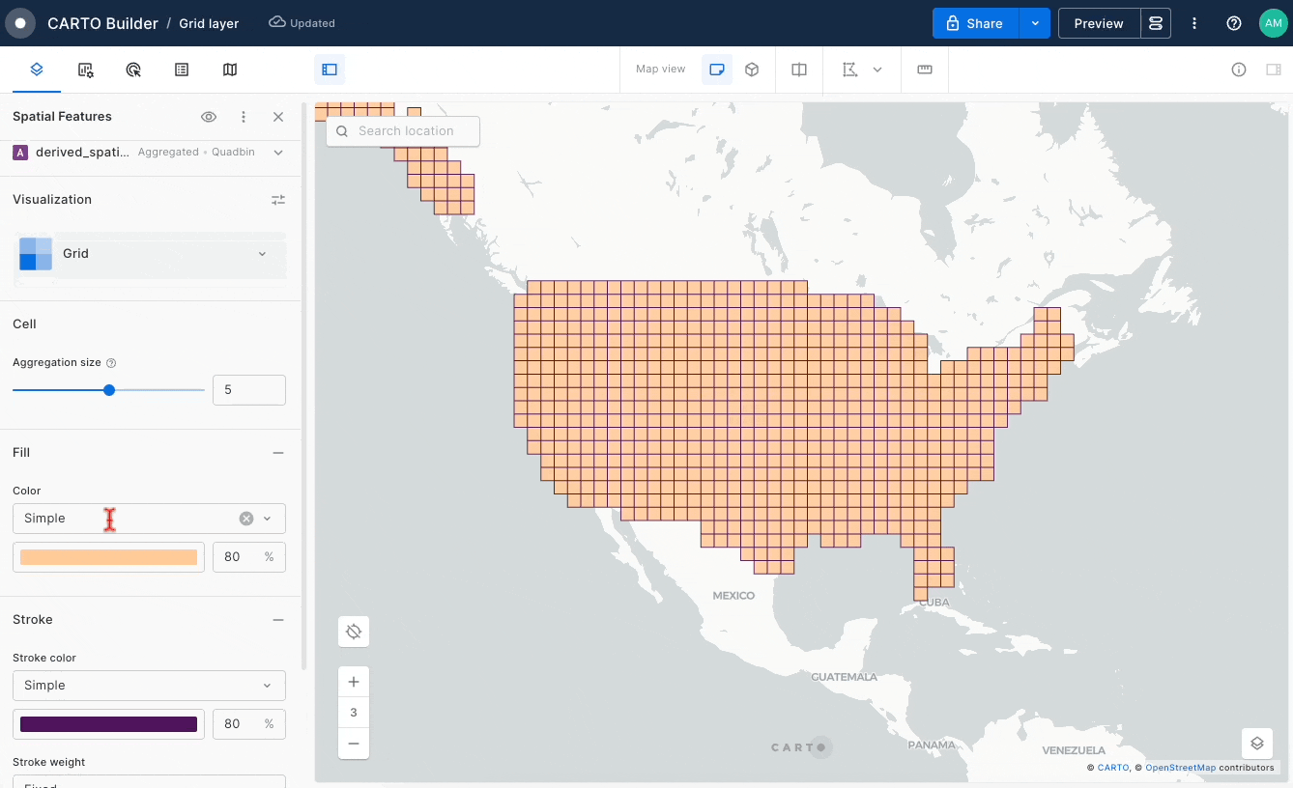Screen dimensions: 1293x788
Task: Click the Preview button
Action: 1099,23
